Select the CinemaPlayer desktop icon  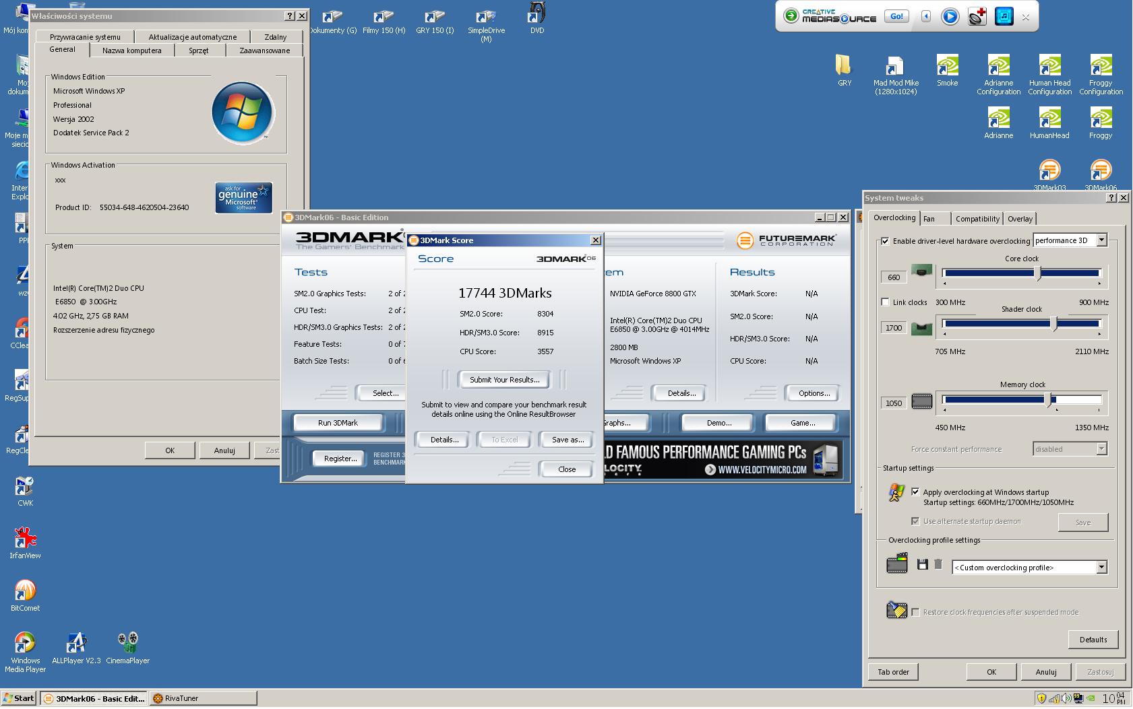(x=127, y=648)
